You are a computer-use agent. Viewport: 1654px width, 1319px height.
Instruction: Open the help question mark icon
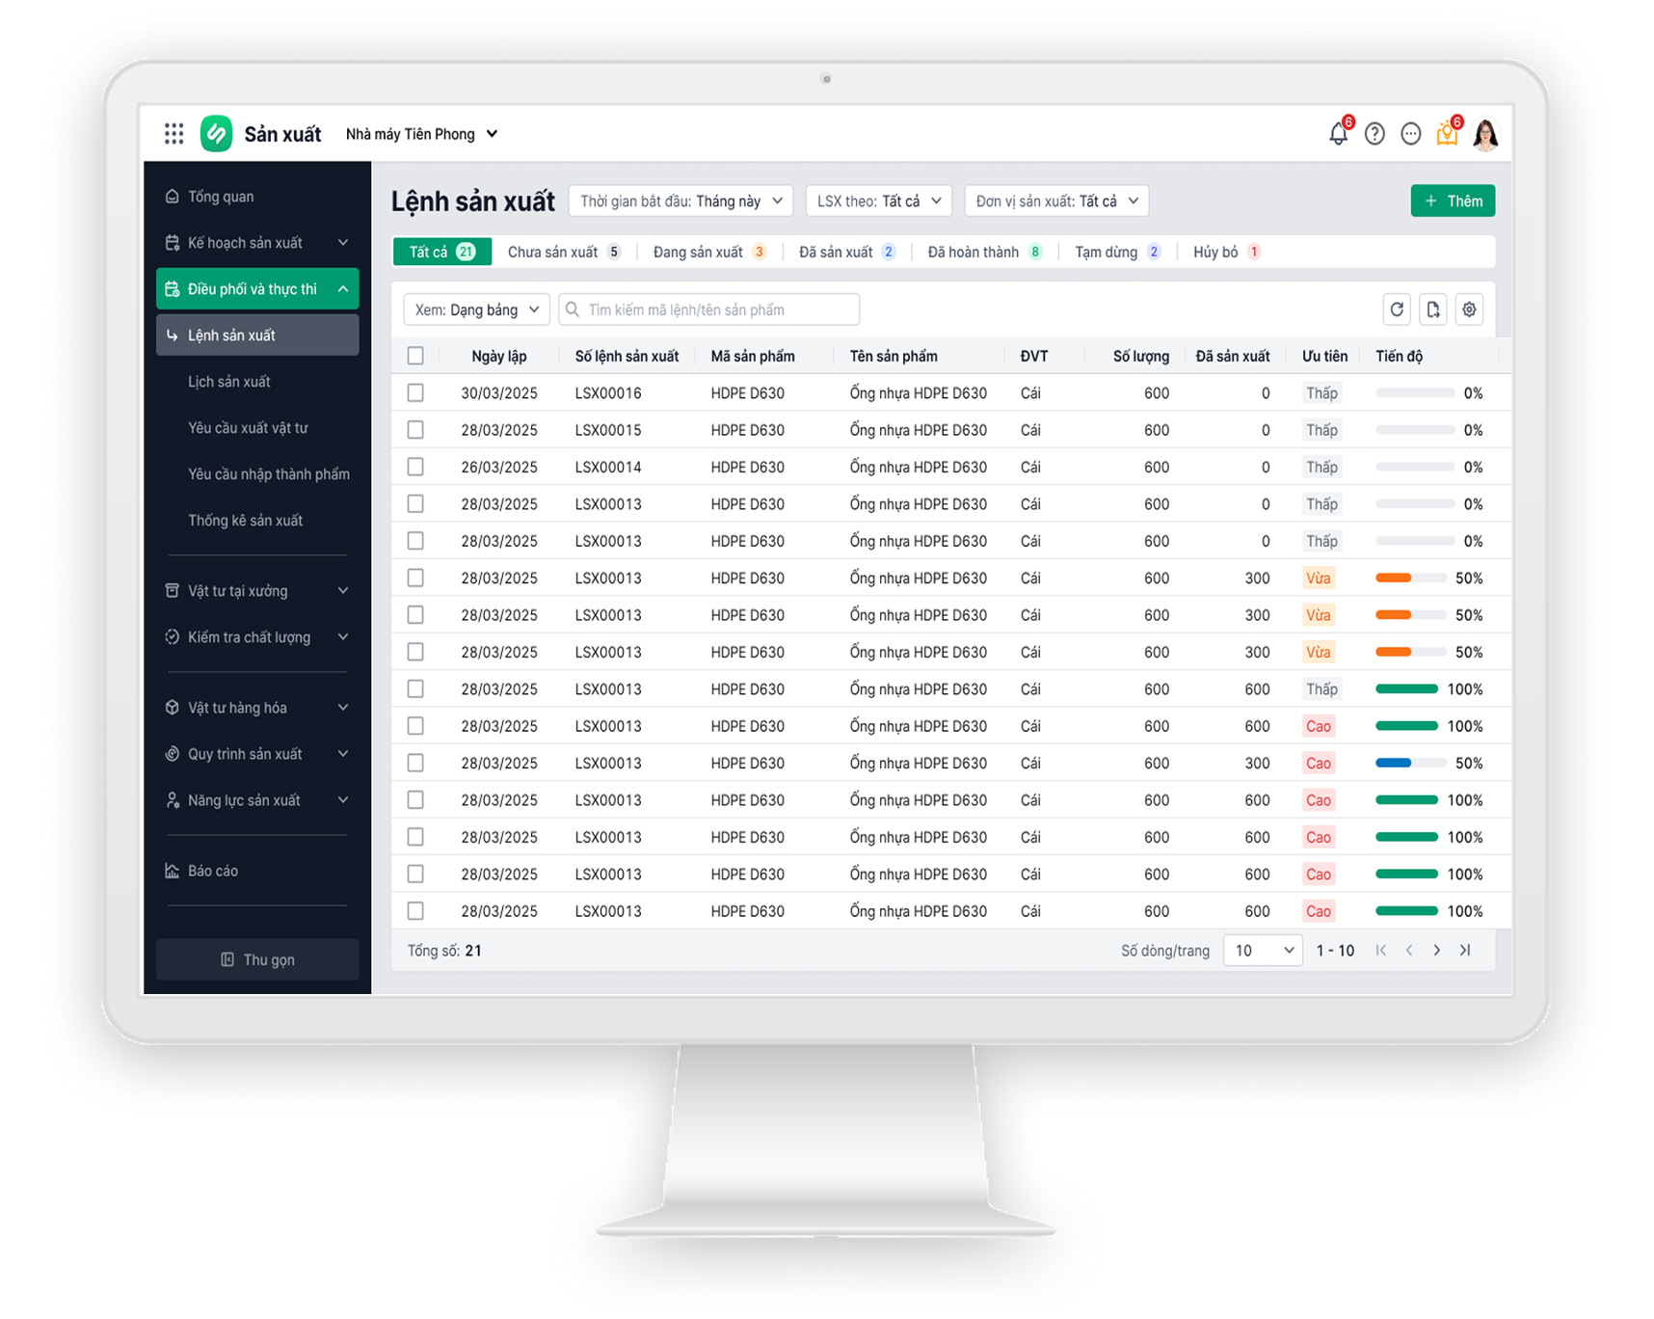pos(1374,134)
